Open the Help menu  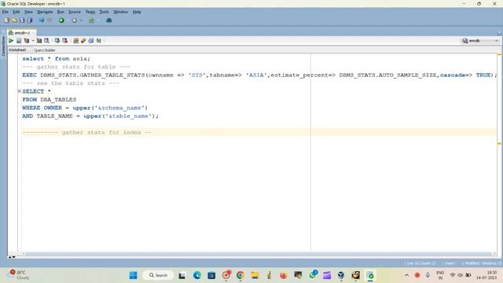(x=137, y=12)
